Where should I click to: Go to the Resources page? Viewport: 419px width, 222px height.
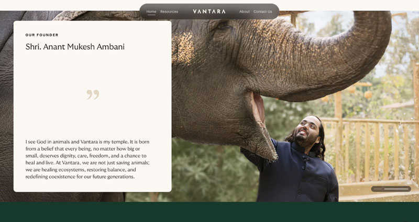coord(169,11)
